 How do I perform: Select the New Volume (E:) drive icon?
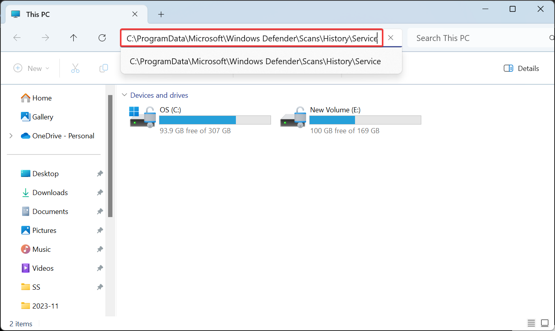[293, 117]
